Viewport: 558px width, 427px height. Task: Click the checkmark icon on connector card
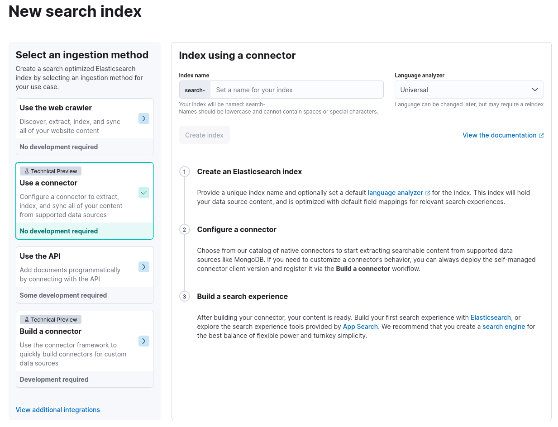(x=143, y=192)
